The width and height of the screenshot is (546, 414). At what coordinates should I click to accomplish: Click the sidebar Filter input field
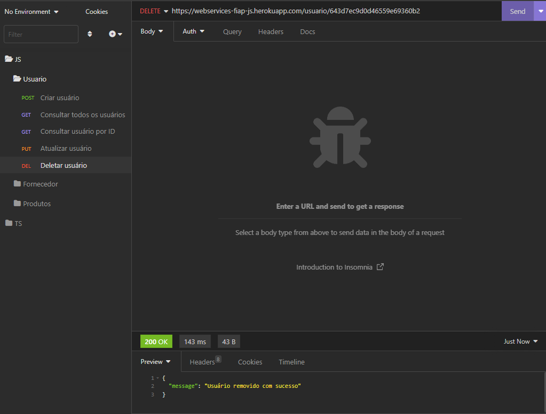(41, 34)
